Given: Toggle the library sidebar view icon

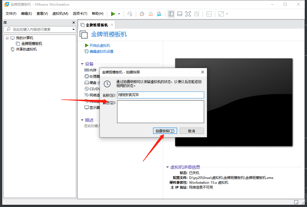Looking at the screenshot, I should click(171, 14).
